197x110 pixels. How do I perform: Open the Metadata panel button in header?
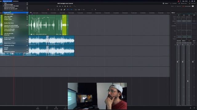tap(183, 3)
